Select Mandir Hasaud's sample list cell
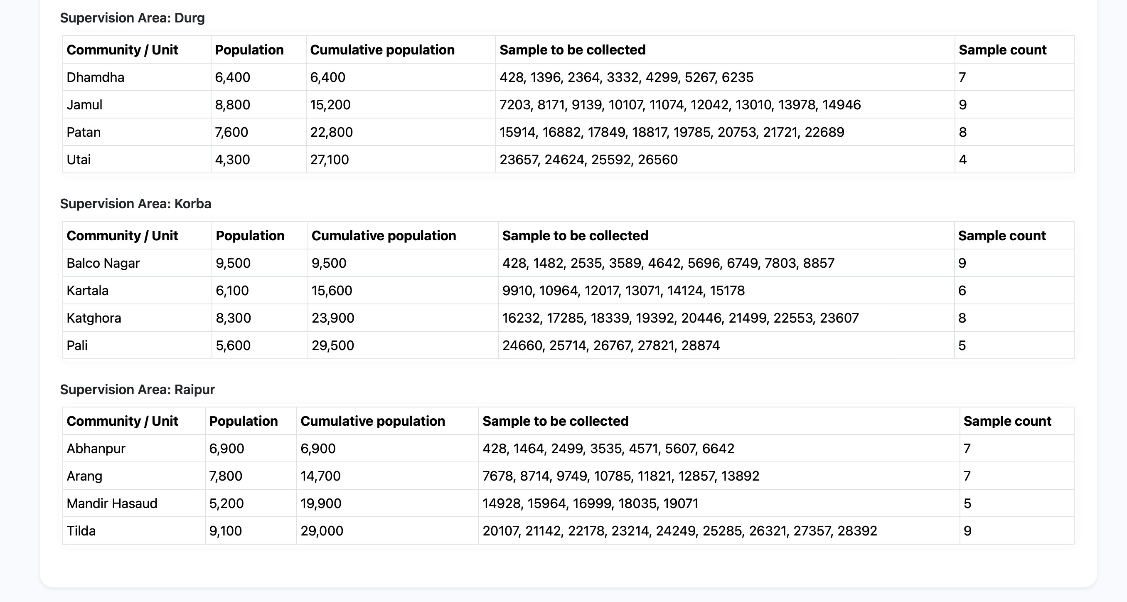 coord(590,503)
